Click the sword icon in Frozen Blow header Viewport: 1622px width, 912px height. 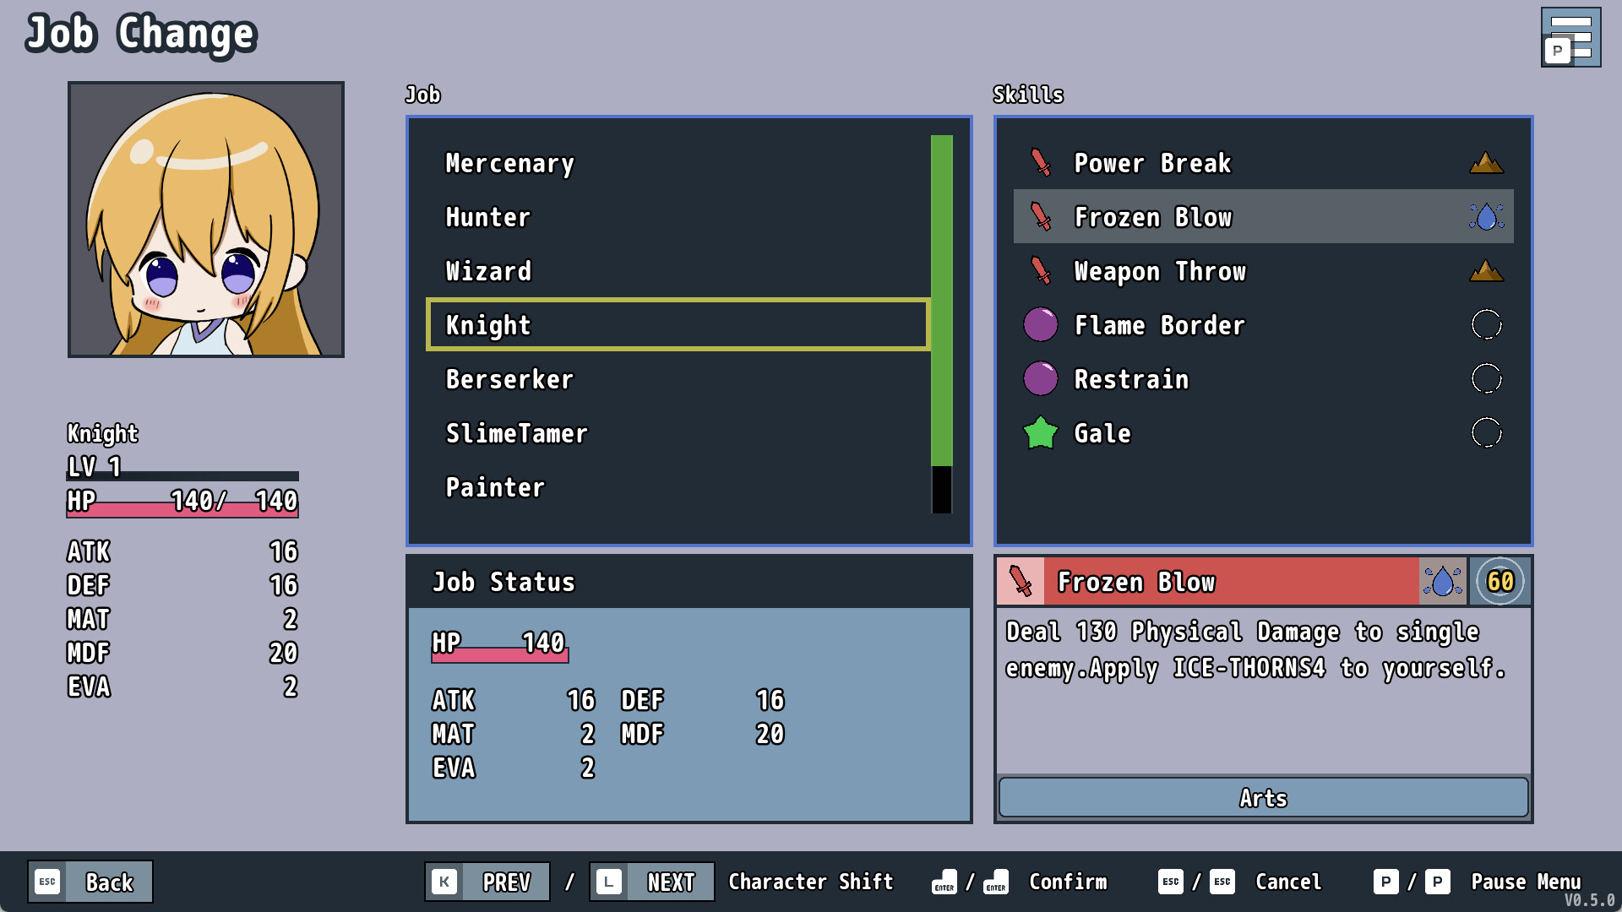click(x=1021, y=581)
